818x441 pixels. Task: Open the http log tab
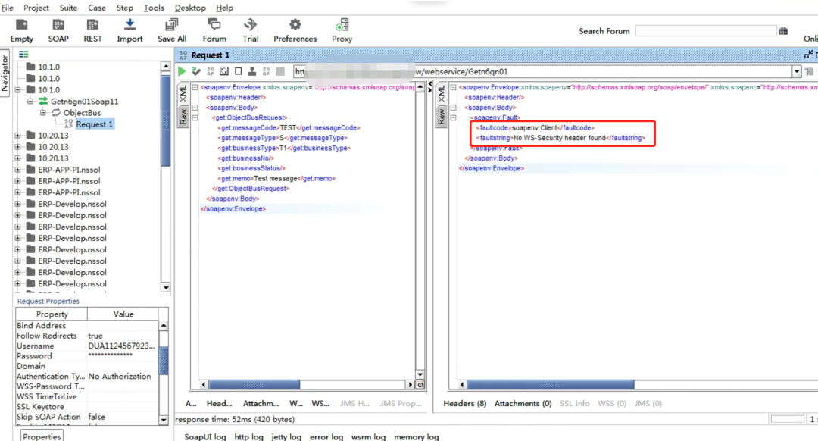click(249, 436)
